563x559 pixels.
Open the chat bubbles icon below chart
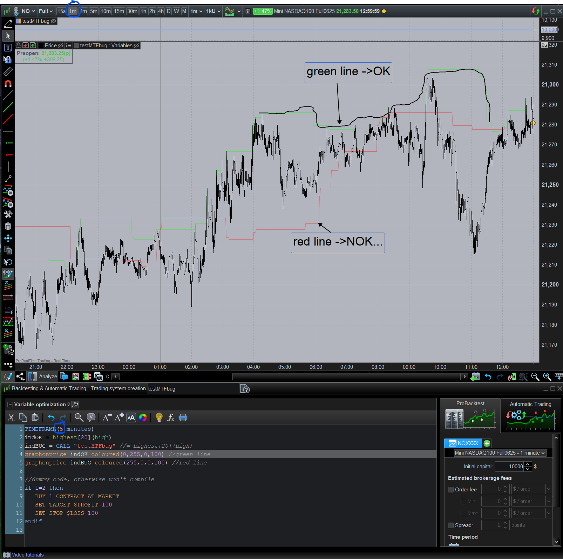[x=64, y=377]
